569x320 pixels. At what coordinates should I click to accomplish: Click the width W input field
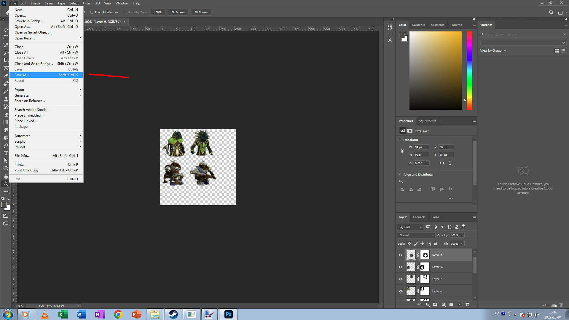tap(421, 147)
